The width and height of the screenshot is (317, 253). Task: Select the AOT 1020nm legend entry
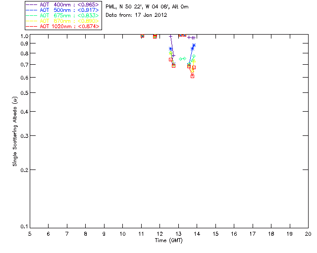pos(63,26)
